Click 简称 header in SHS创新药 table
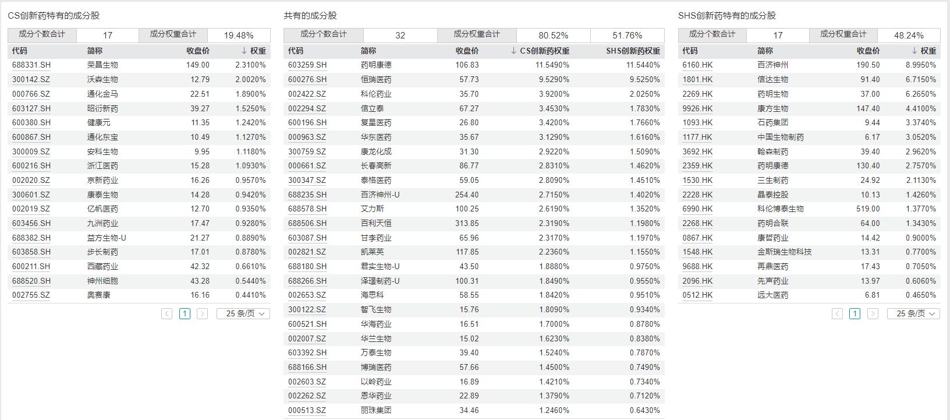 tap(765, 51)
